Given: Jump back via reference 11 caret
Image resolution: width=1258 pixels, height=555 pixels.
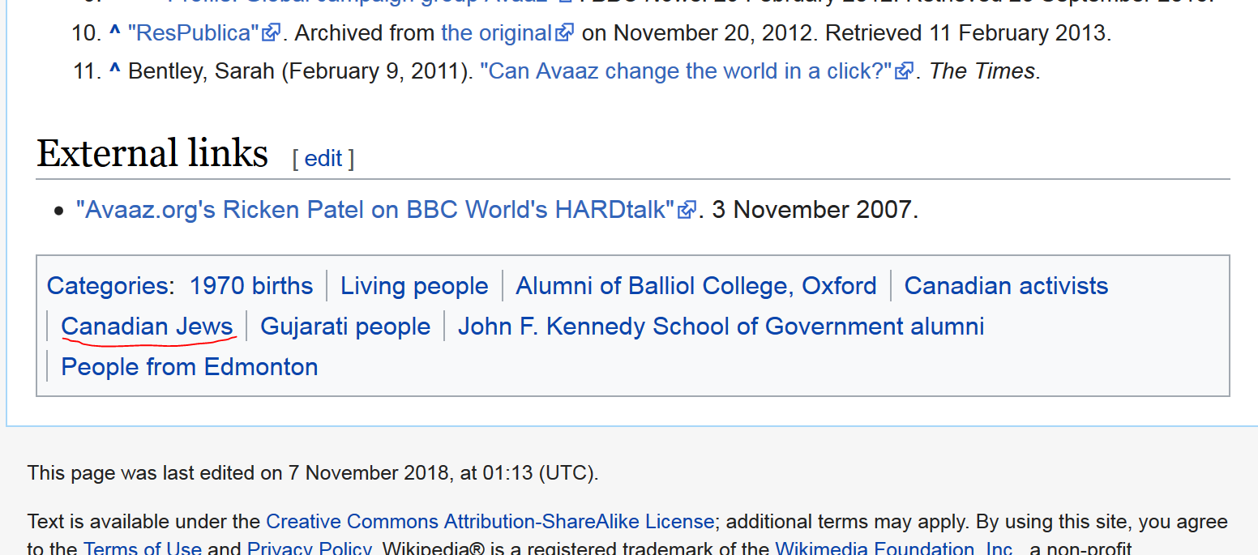Looking at the screenshot, I should click(x=114, y=71).
